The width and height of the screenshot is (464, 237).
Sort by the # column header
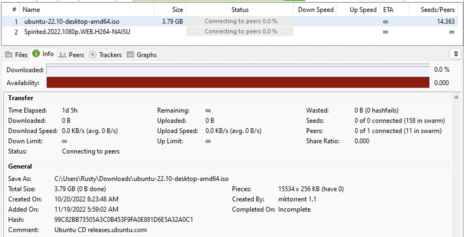point(11,10)
